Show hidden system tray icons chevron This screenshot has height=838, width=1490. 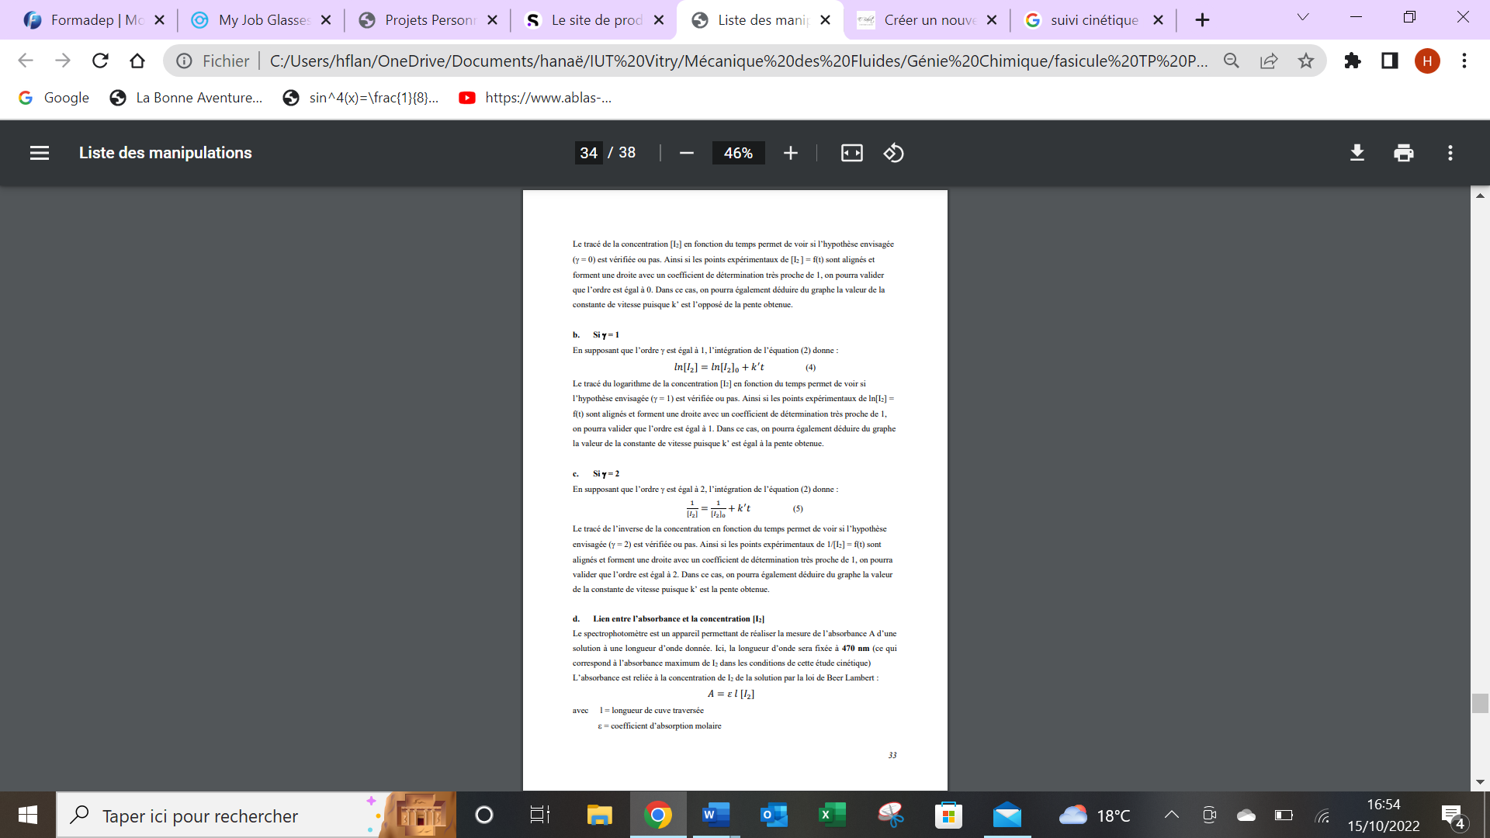[x=1172, y=815]
